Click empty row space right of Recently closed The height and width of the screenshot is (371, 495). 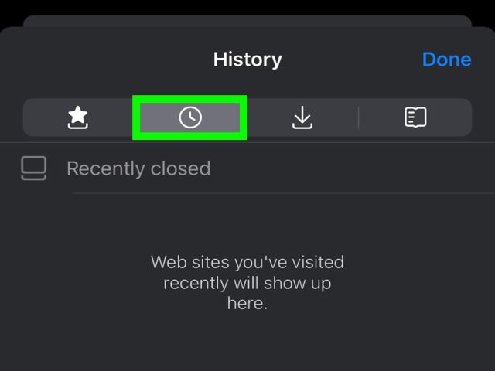pyautogui.click(x=350, y=168)
